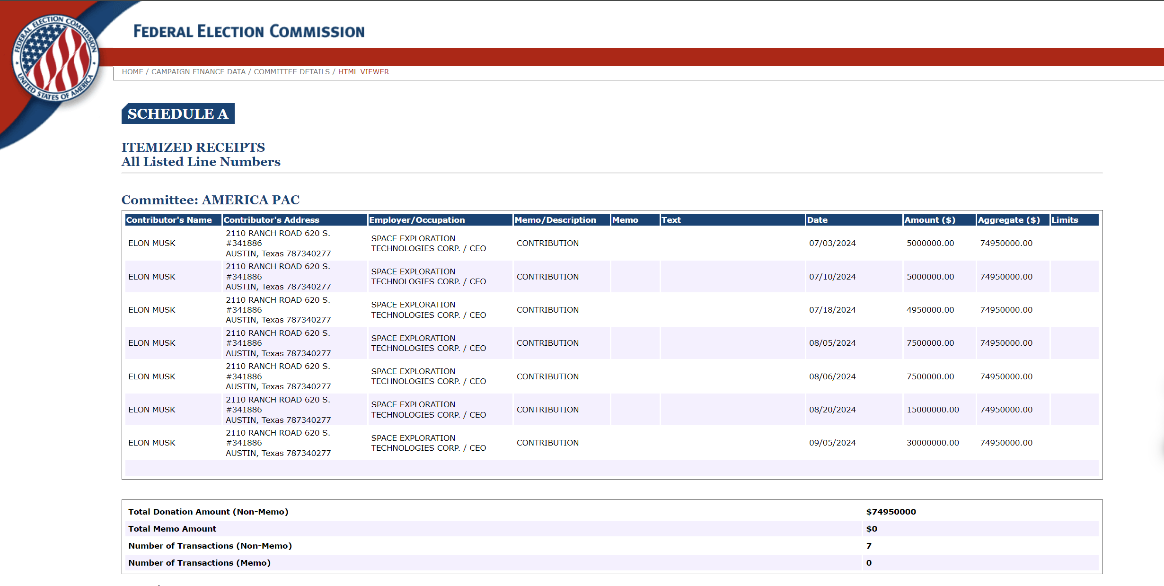Click the SCHEDULE A heading banner
The image size is (1164, 586).
(x=178, y=114)
